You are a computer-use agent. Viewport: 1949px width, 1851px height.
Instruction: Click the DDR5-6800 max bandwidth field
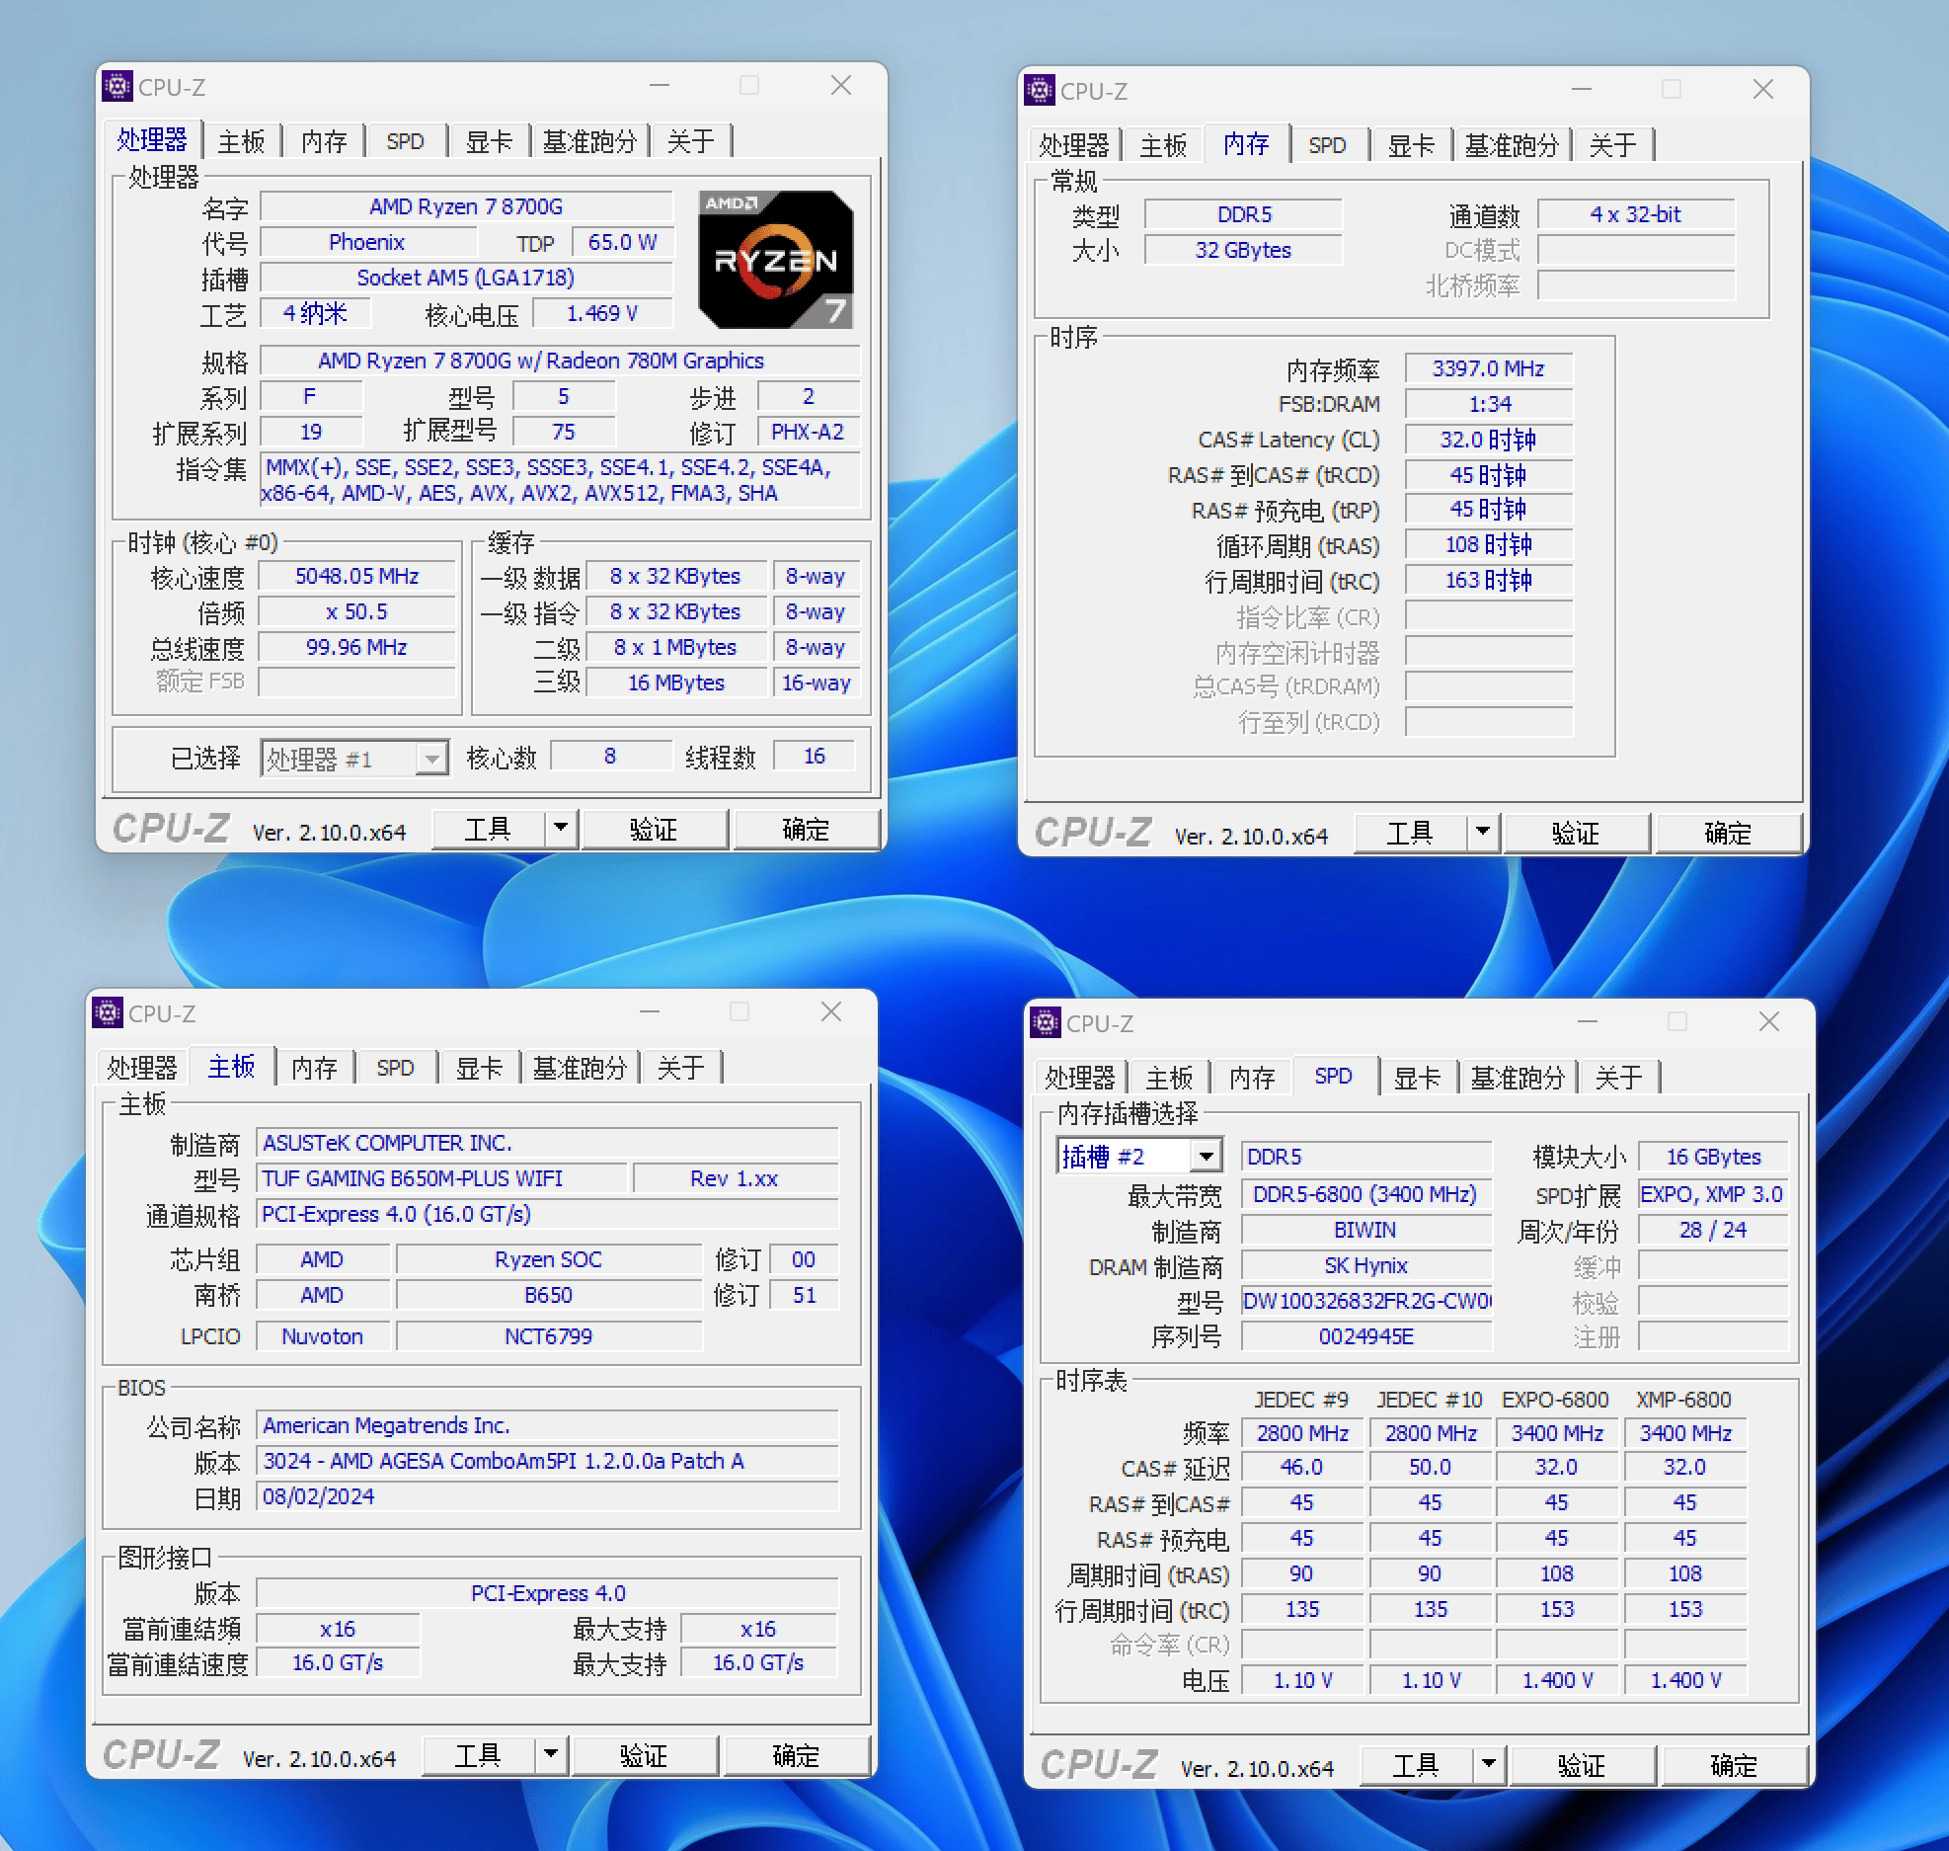1365,1194
